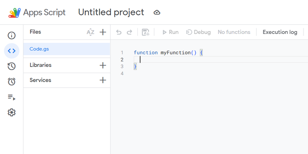Click the Undo arrow in toolbar
The height and width of the screenshot is (154, 308).
(119, 32)
